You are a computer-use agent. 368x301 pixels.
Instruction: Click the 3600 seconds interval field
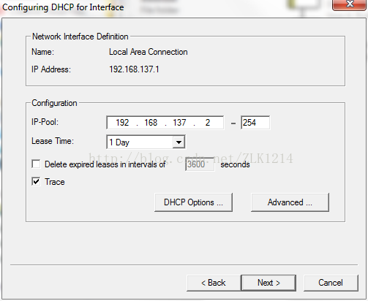(x=200, y=164)
